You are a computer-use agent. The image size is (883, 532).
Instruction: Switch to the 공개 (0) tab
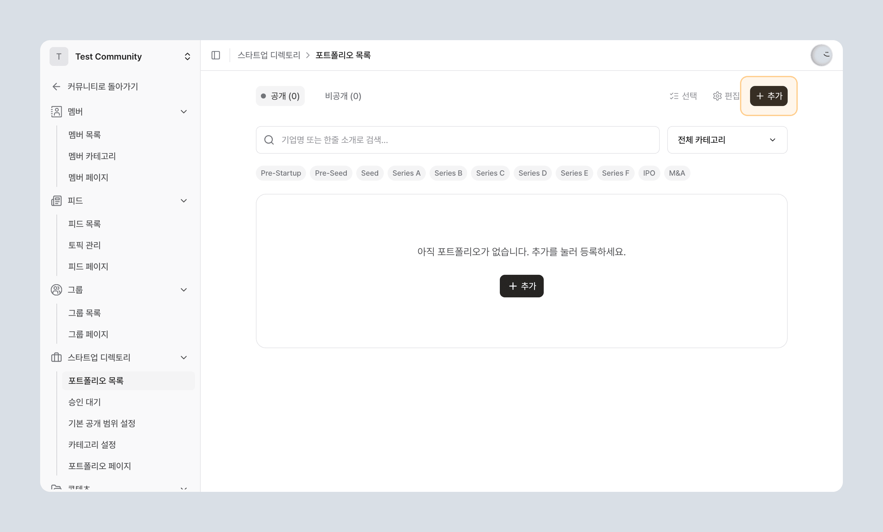coord(280,96)
